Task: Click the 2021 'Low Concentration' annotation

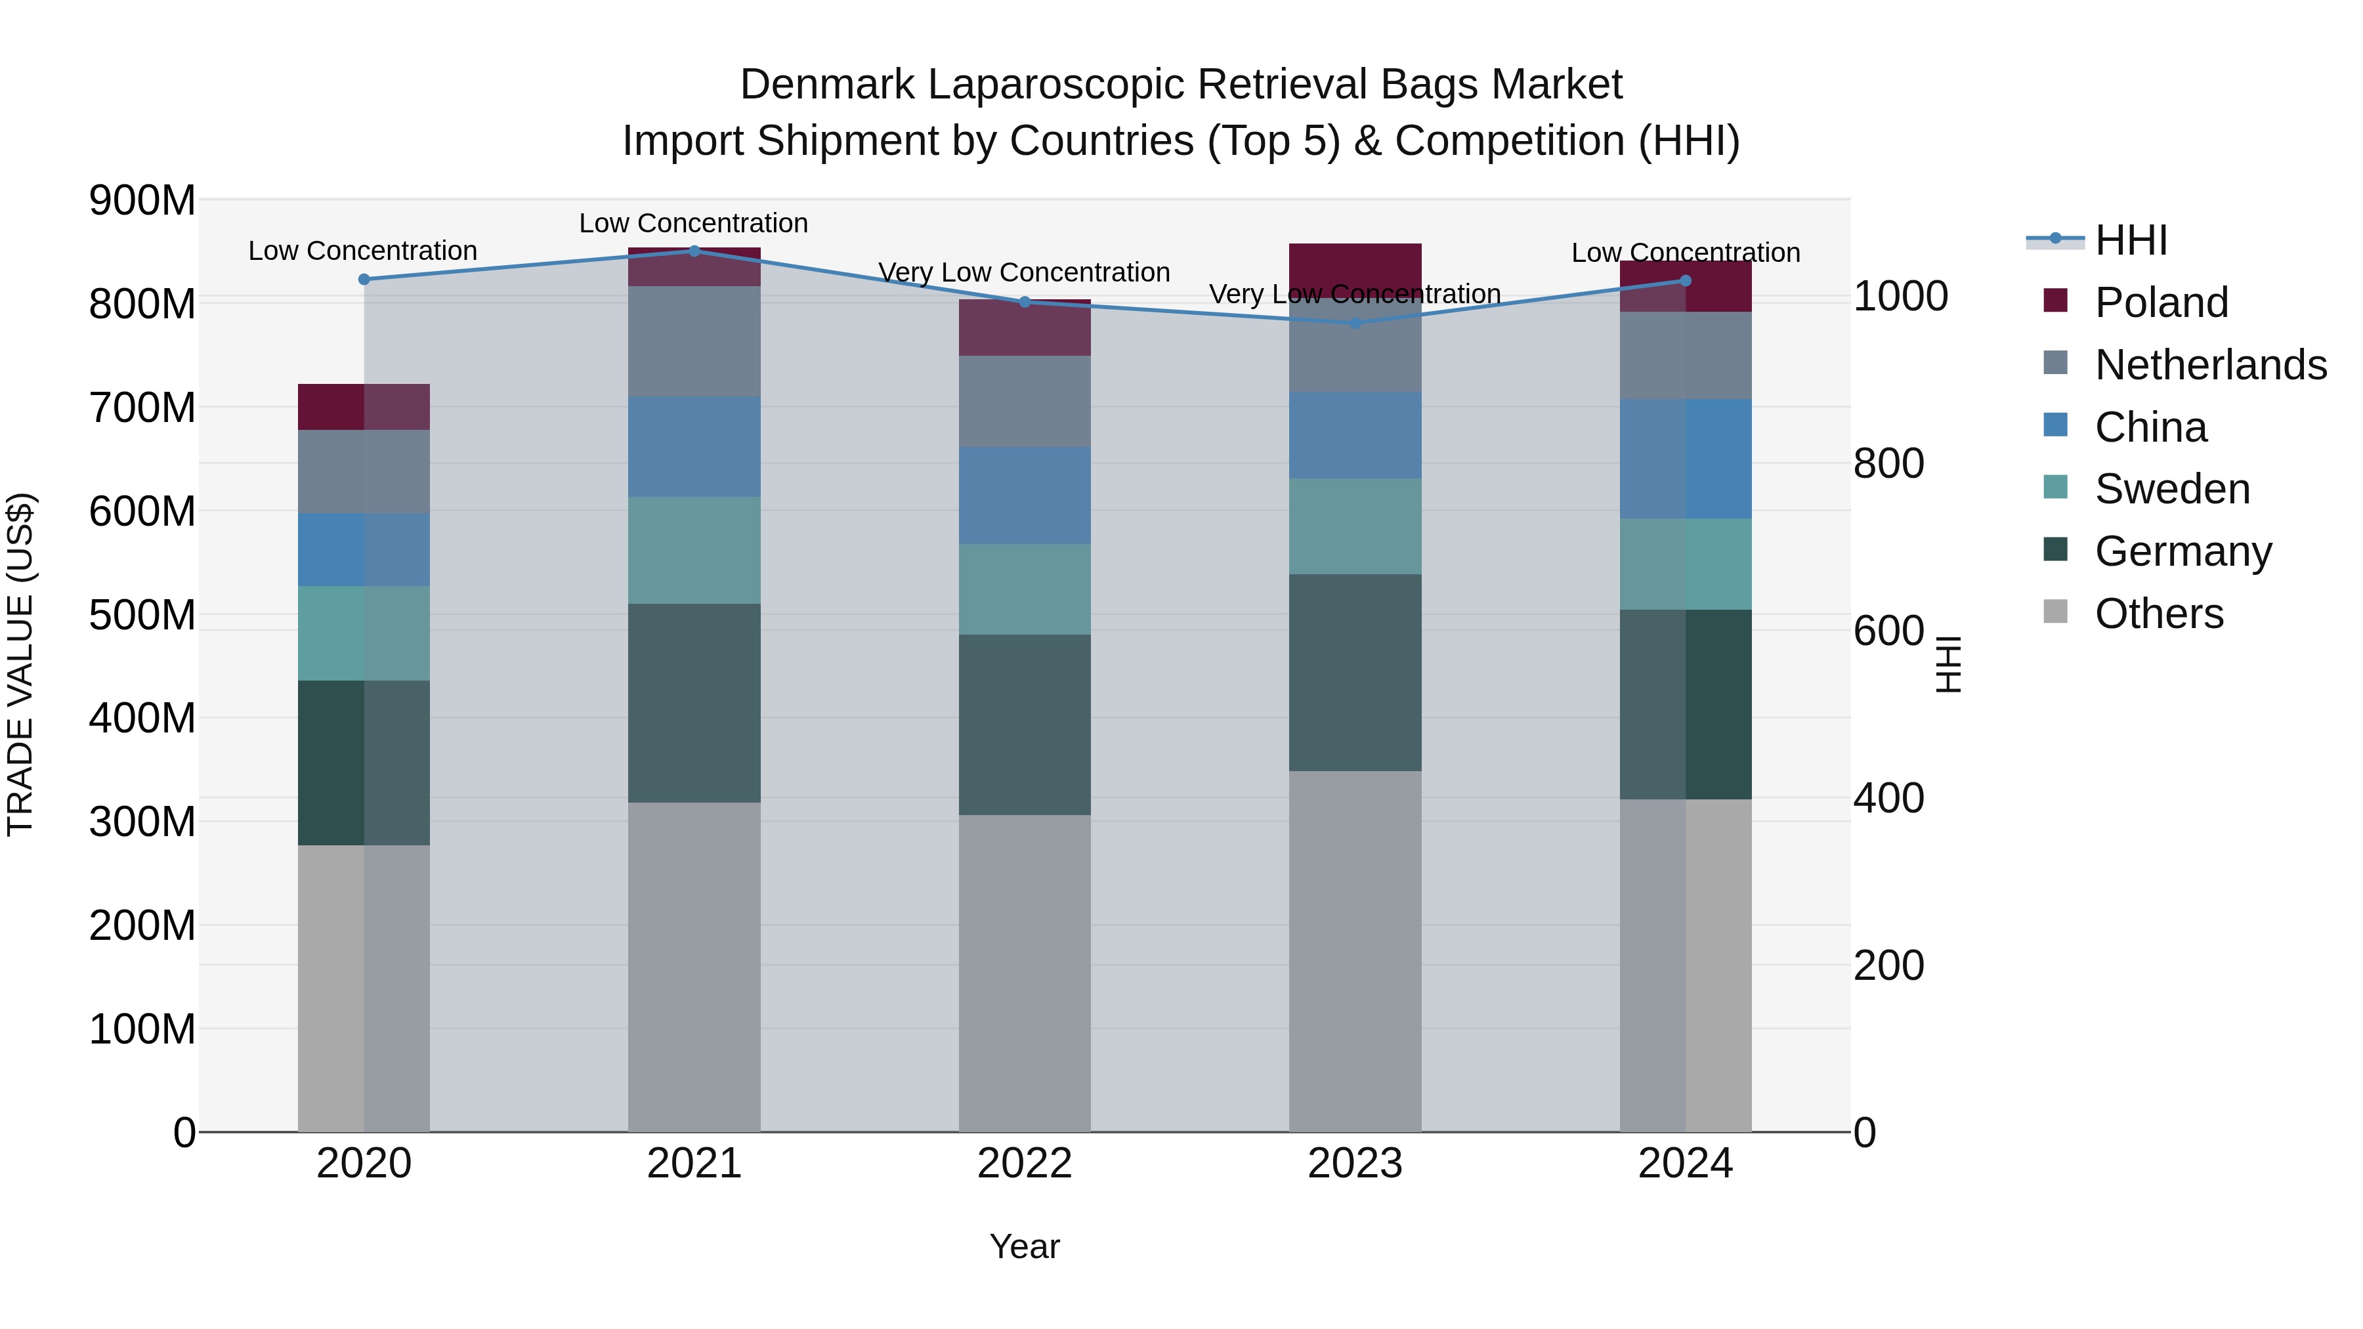Action: 694,223
